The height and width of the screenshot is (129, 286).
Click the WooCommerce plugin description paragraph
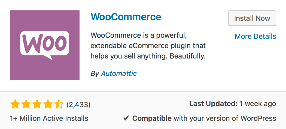coord(148,46)
